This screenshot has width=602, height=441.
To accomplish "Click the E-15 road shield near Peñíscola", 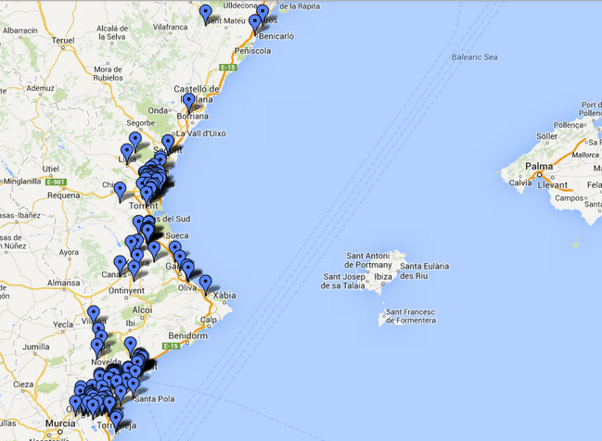I will click(x=228, y=68).
